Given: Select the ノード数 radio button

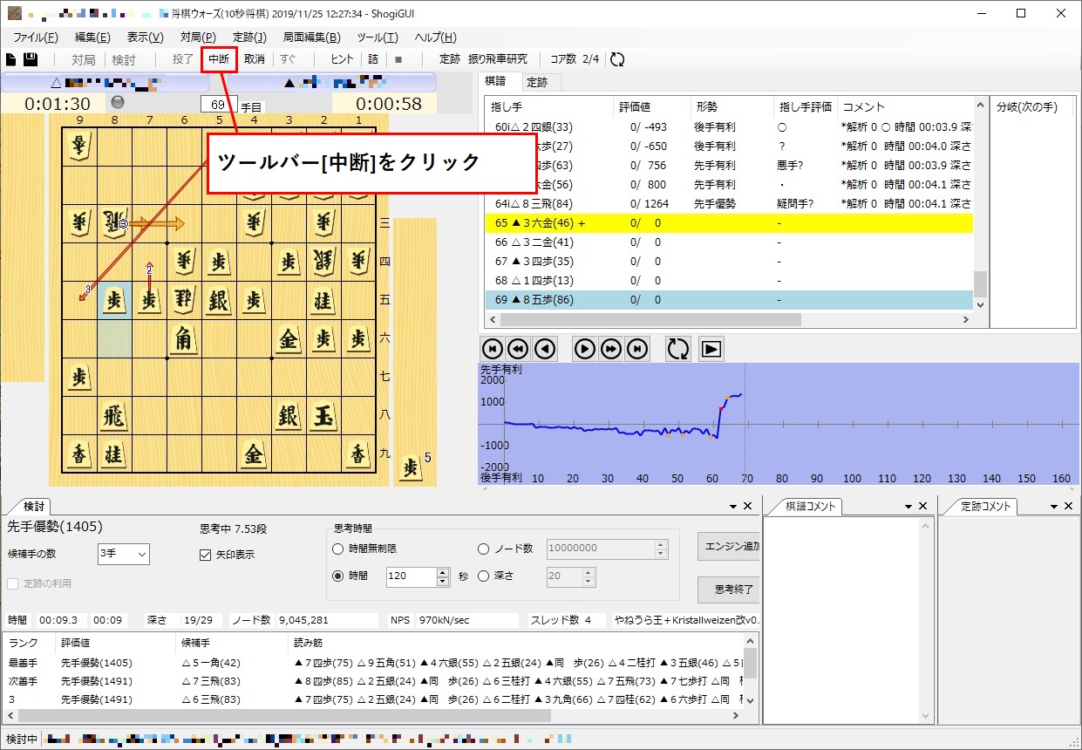Looking at the screenshot, I should pyautogui.click(x=484, y=549).
